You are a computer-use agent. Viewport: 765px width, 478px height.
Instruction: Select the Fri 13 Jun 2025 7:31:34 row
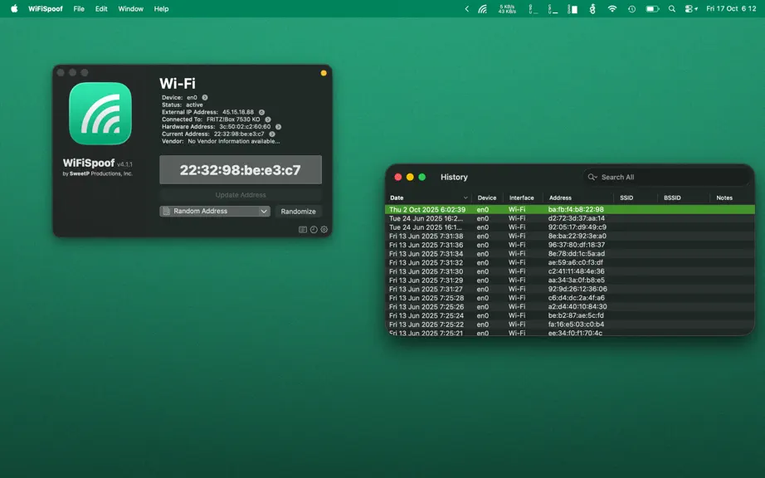click(570, 254)
